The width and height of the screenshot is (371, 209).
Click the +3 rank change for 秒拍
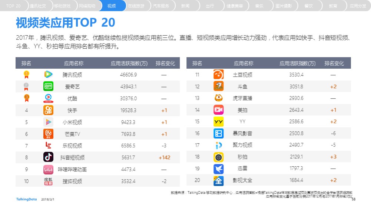[333, 157]
